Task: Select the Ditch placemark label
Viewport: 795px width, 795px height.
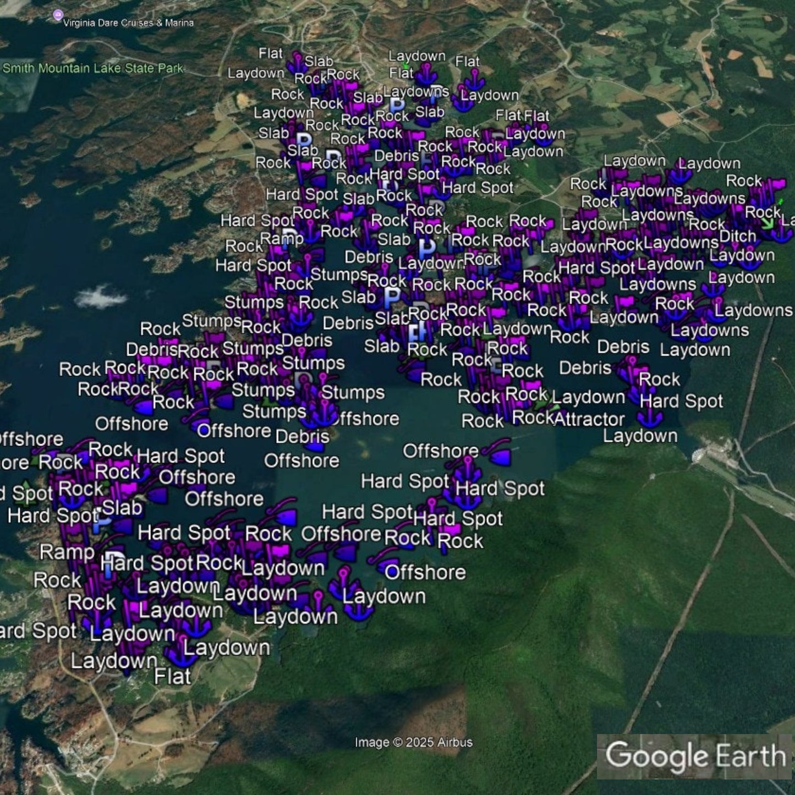Action: [x=737, y=237]
